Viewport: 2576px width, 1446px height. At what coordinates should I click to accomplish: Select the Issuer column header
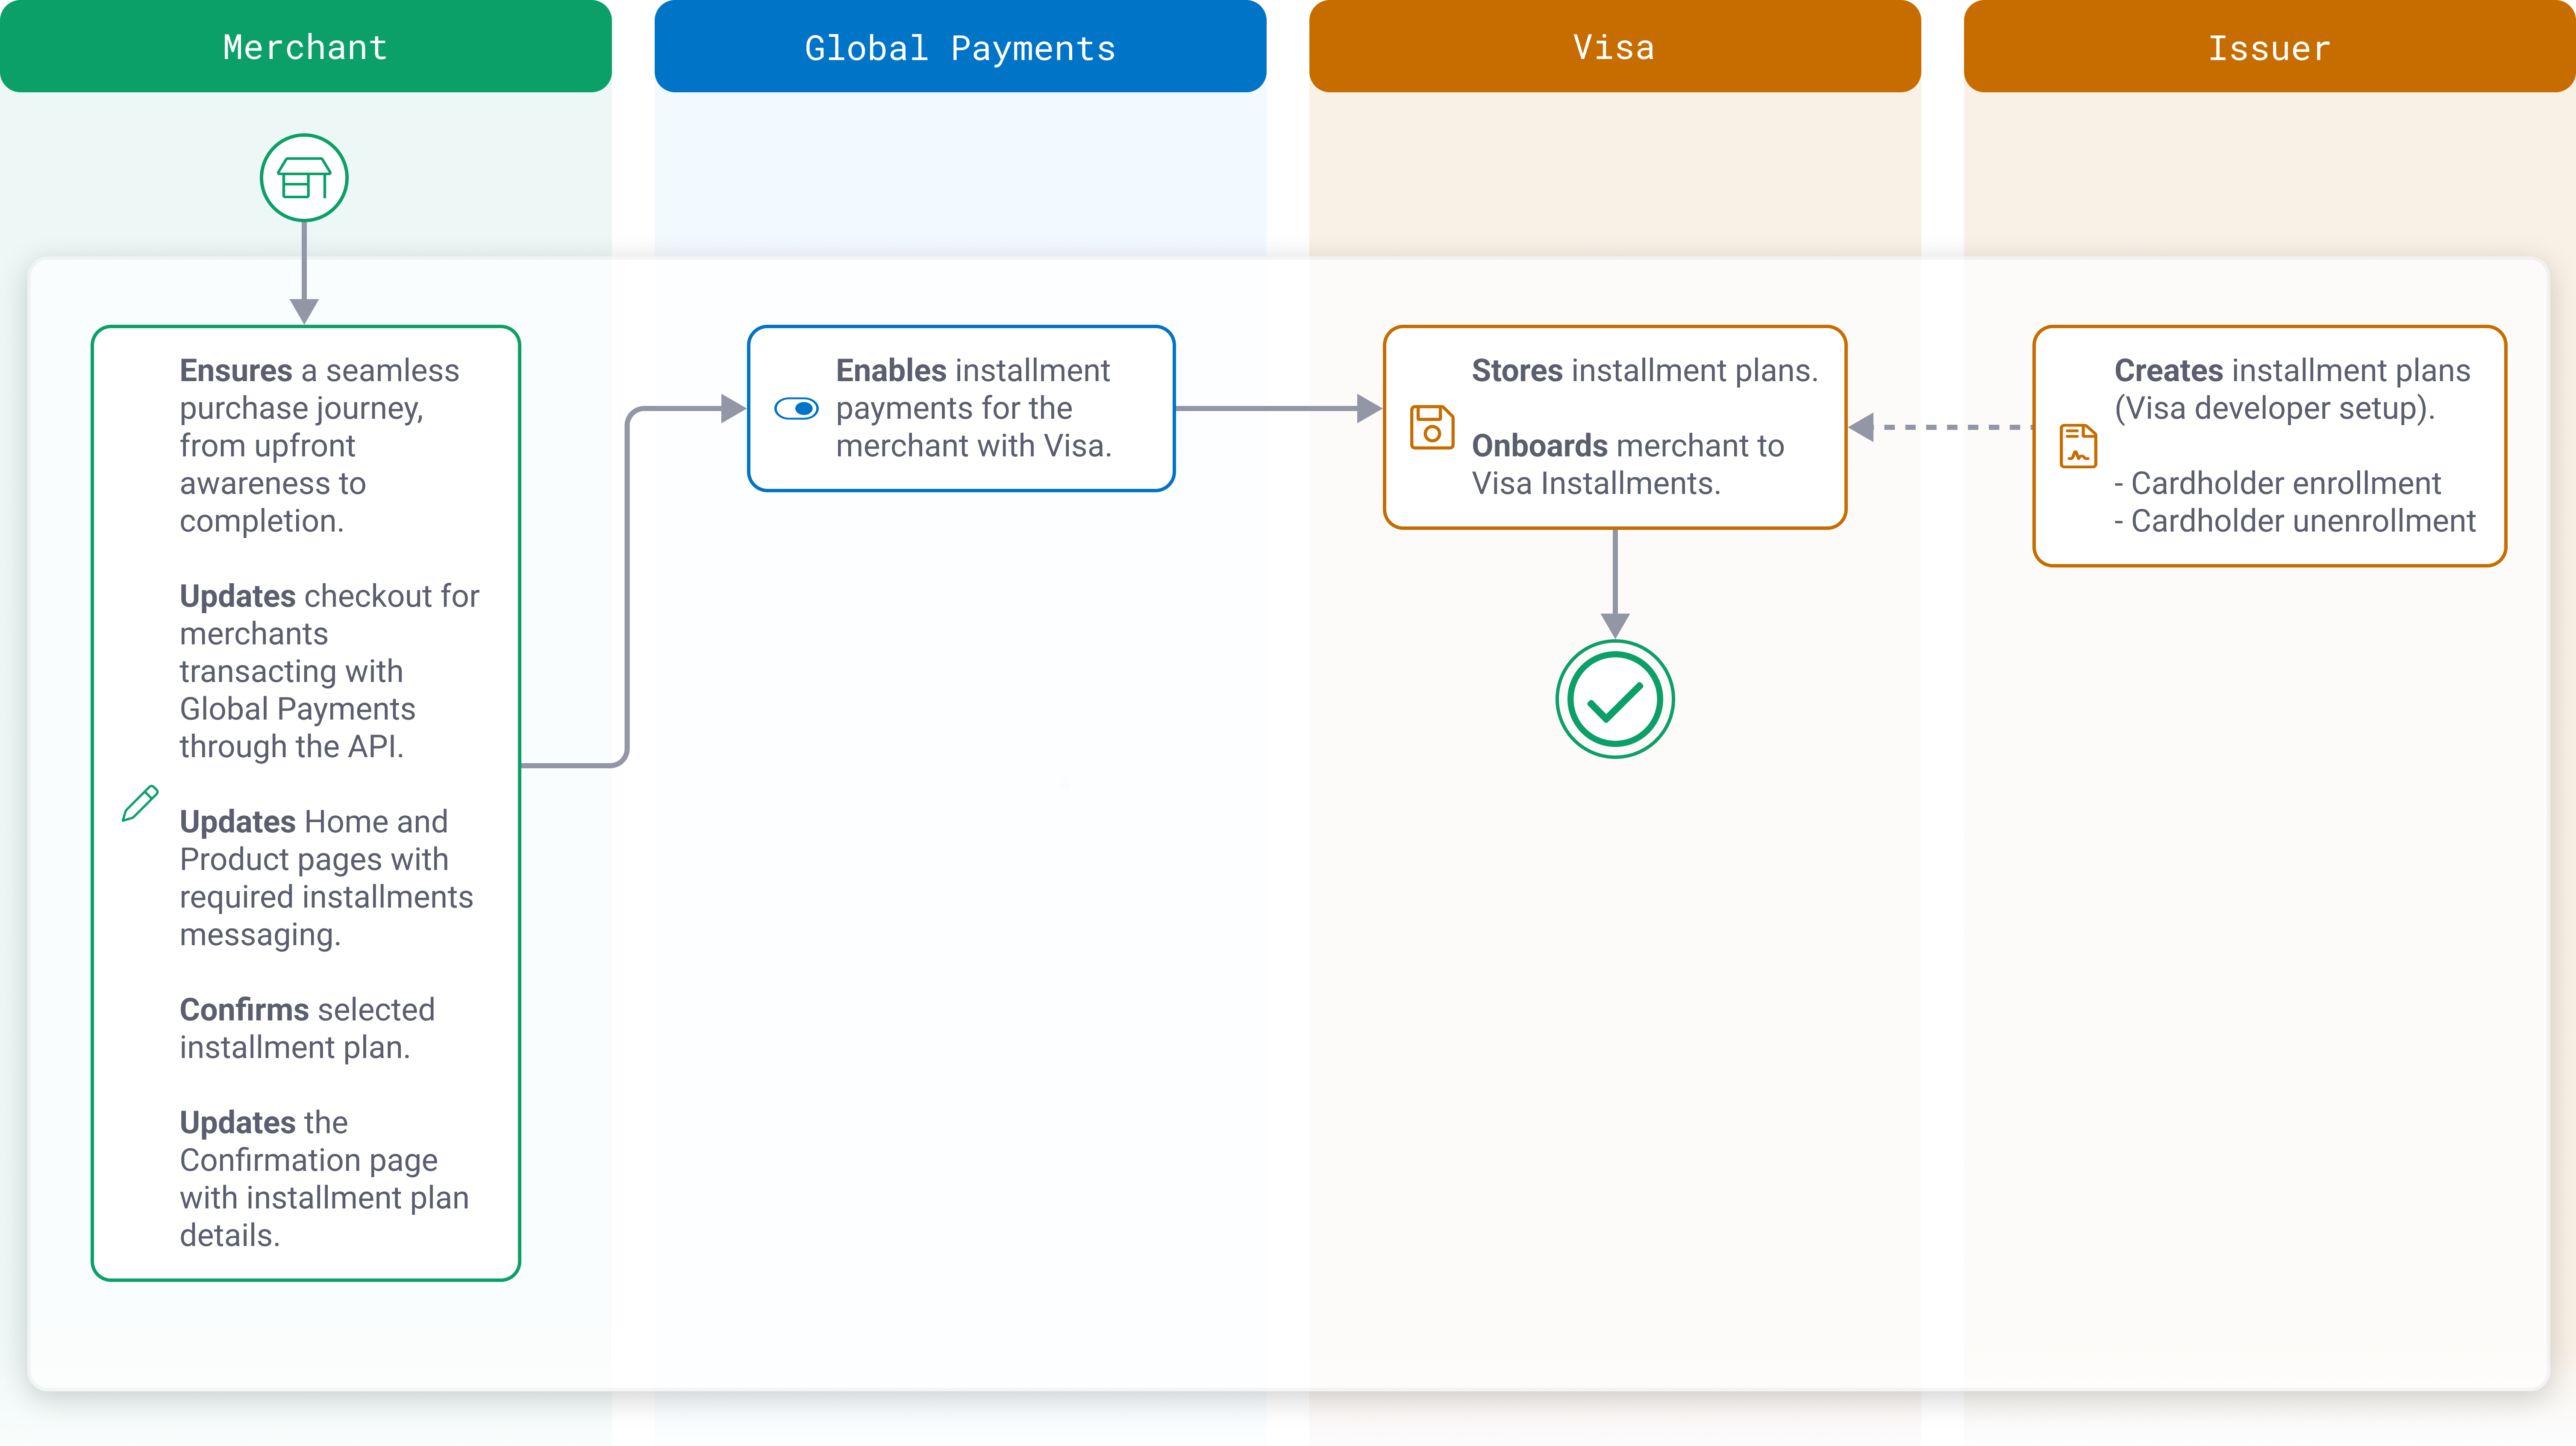click(x=2270, y=47)
